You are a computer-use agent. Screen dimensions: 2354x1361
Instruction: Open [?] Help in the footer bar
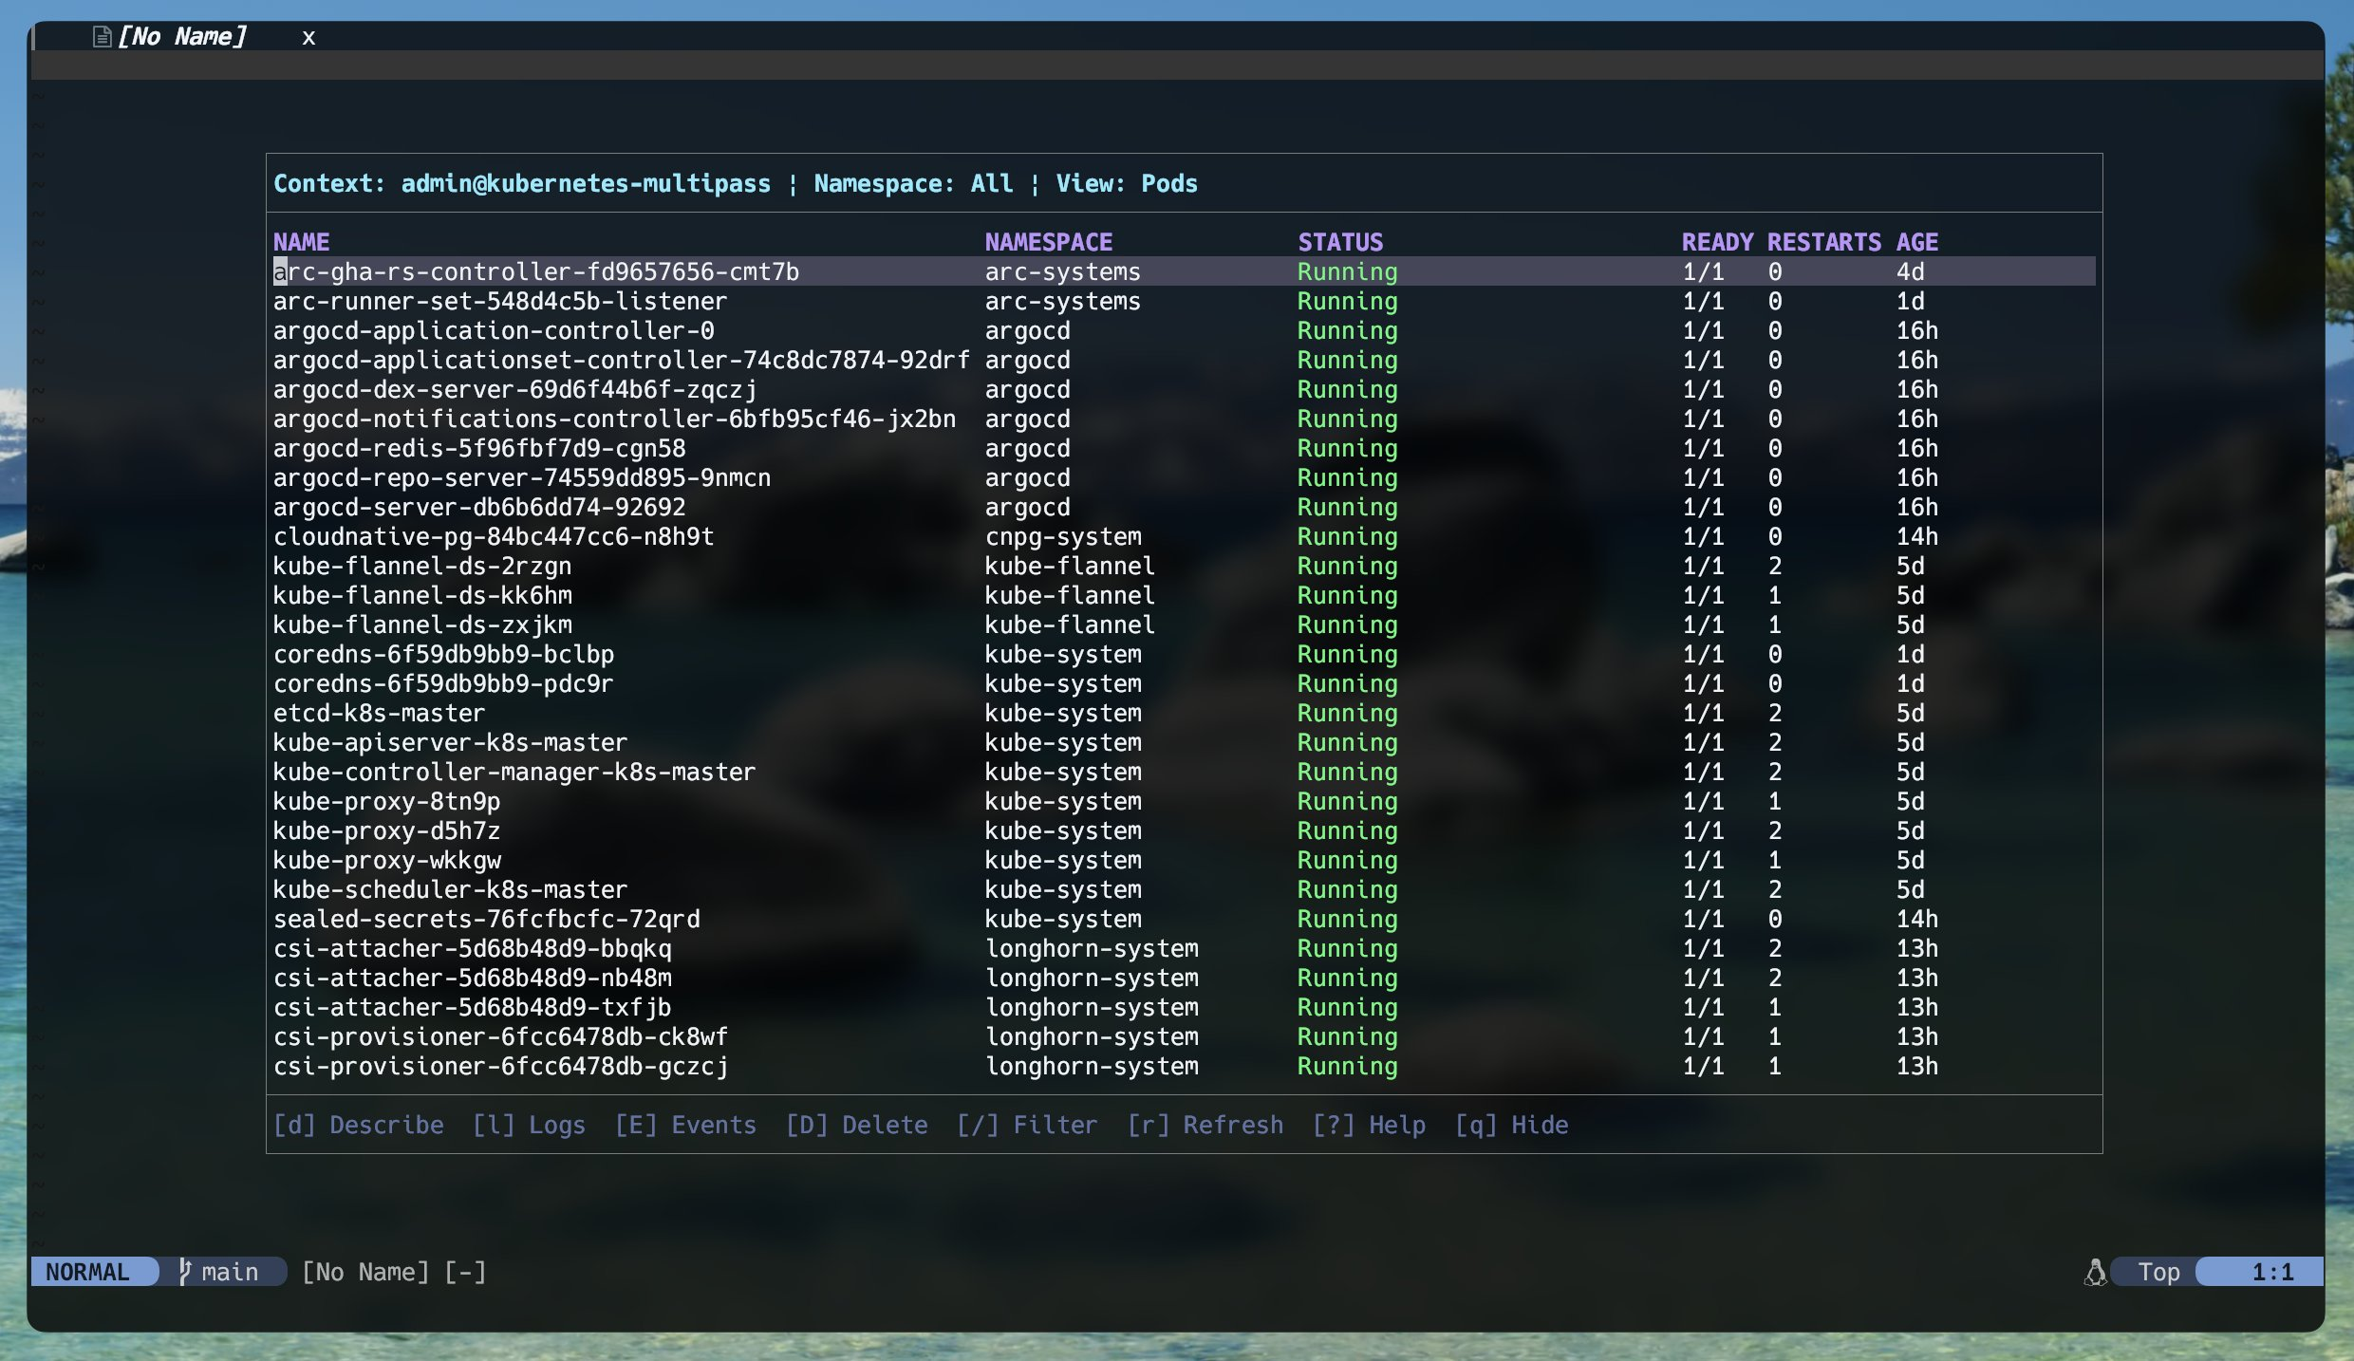1369,1125
